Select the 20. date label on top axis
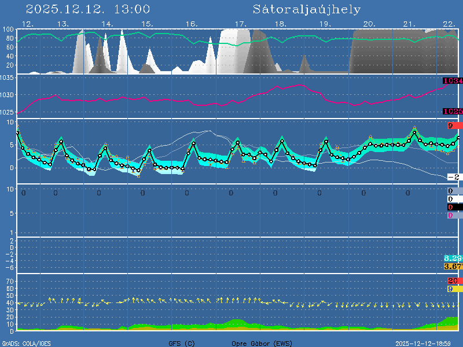The image size is (463, 347). [369, 24]
